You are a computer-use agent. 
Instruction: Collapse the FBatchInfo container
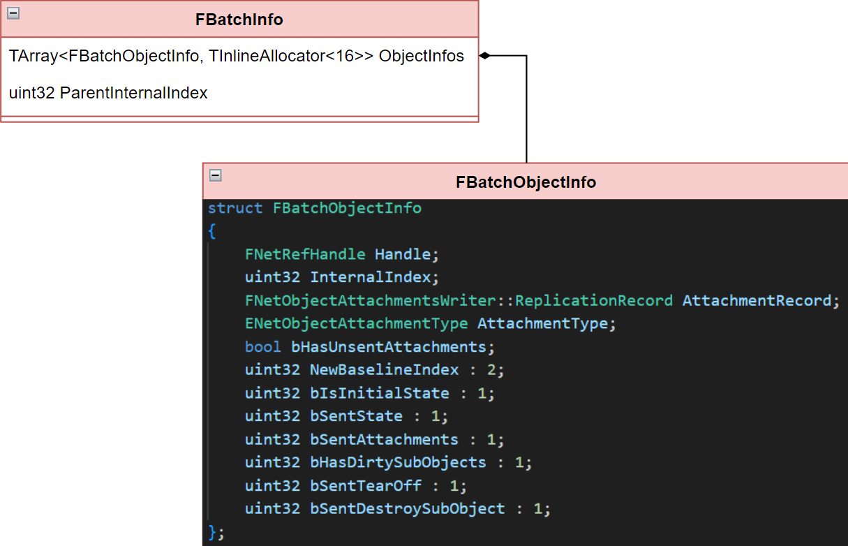click(13, 13)
